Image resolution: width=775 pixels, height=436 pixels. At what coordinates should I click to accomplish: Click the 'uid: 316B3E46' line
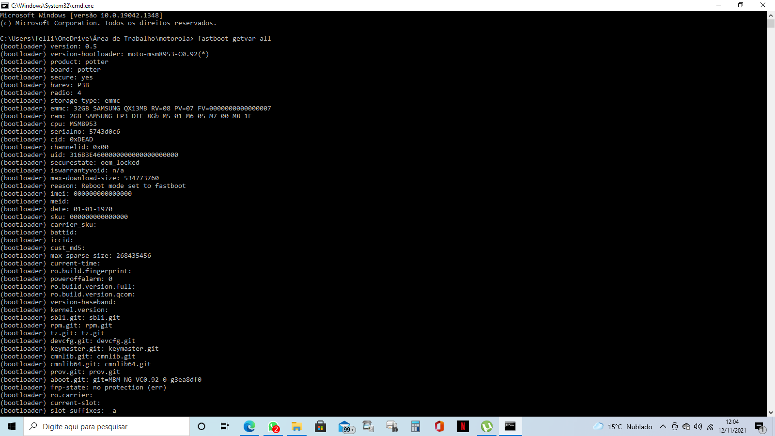89,155
